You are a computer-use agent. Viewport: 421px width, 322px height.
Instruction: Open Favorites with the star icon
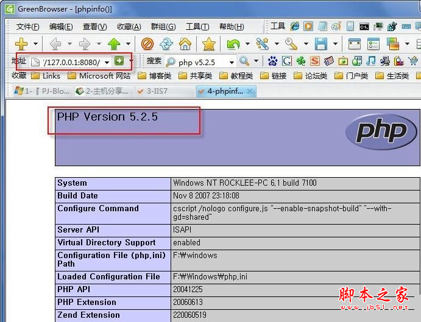[208, 44]
